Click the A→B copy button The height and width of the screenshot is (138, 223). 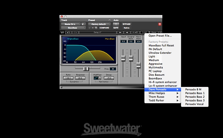pyautogui.click(x=135, y=32)
